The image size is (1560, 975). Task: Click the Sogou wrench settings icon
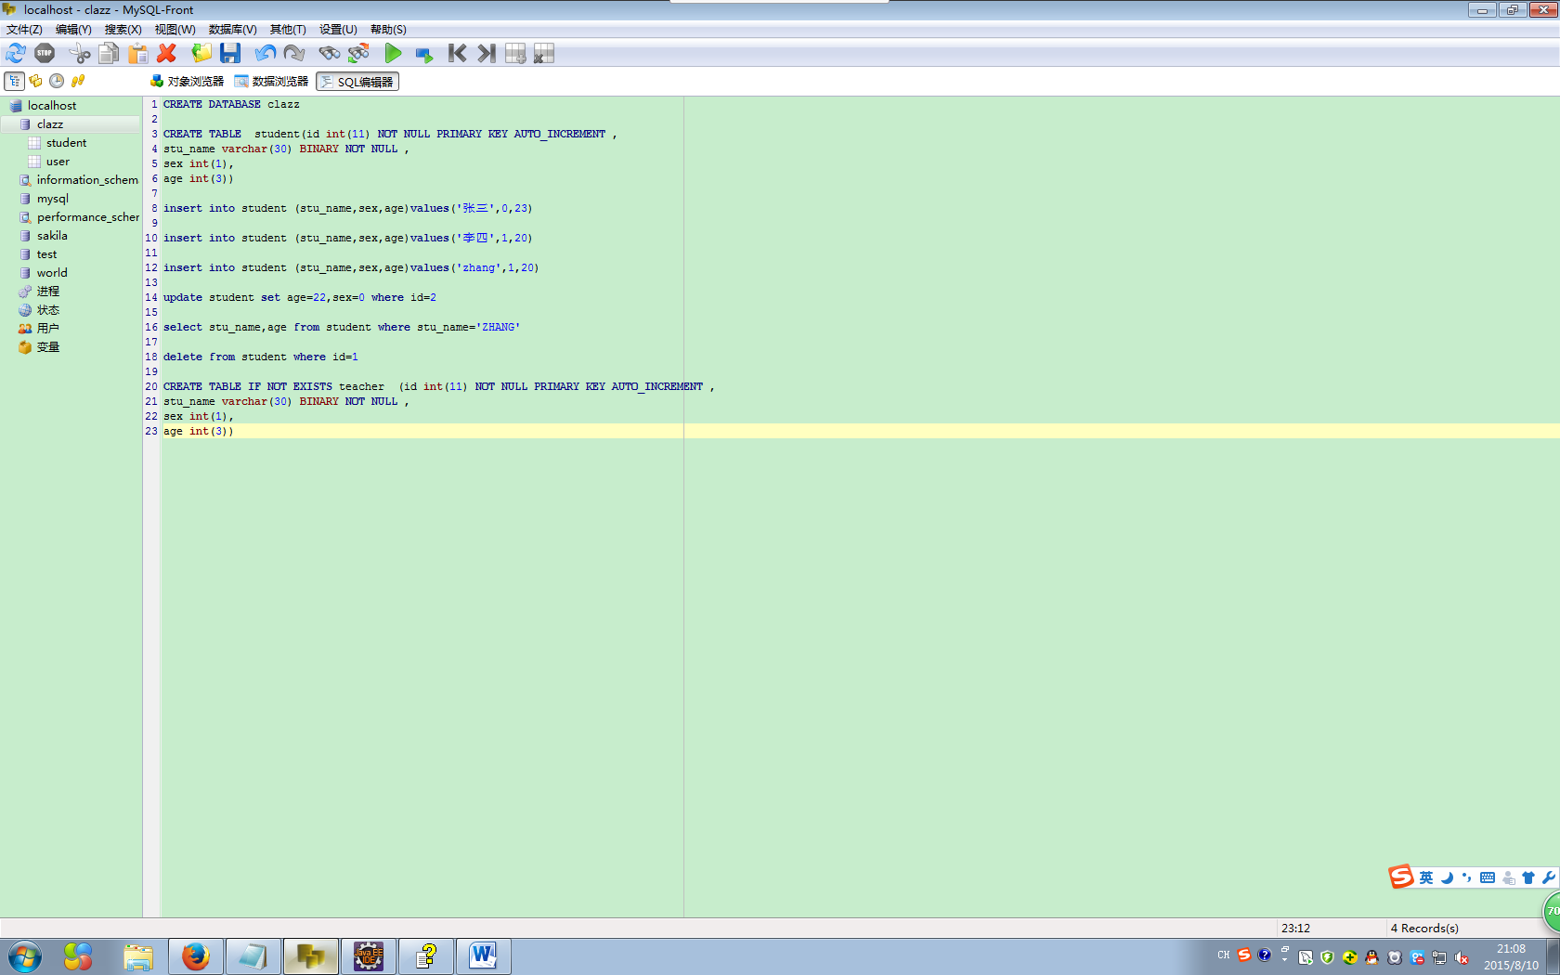point(1548,877)
